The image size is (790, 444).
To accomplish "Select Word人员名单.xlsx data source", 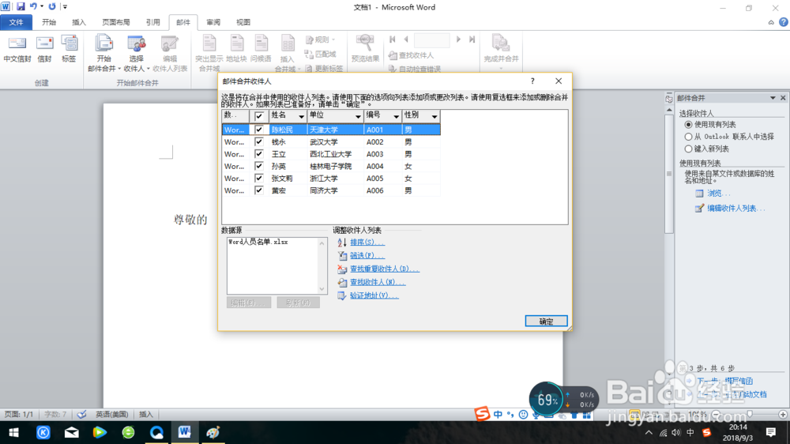I will click(258, 243).
